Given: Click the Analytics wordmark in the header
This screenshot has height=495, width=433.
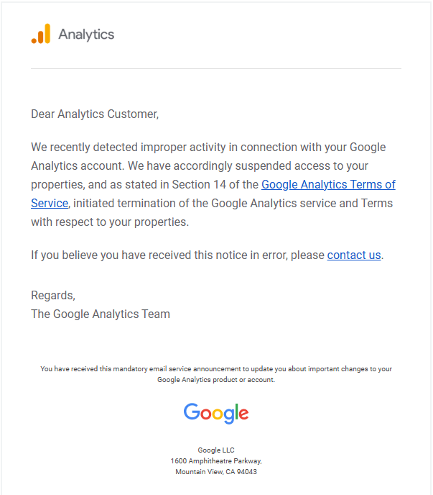Looking at the screenshot, I should coord(86,35).
